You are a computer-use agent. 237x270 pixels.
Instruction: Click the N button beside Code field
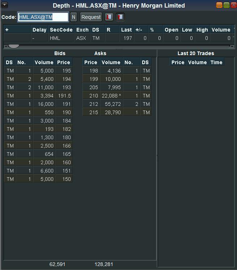[73, 17]
